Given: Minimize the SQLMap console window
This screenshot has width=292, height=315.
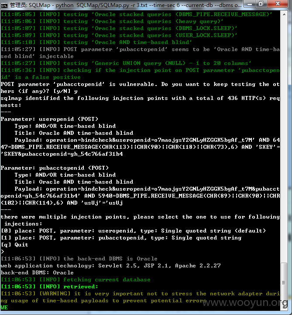Looking at the screenshot, I should click(250, 4).
